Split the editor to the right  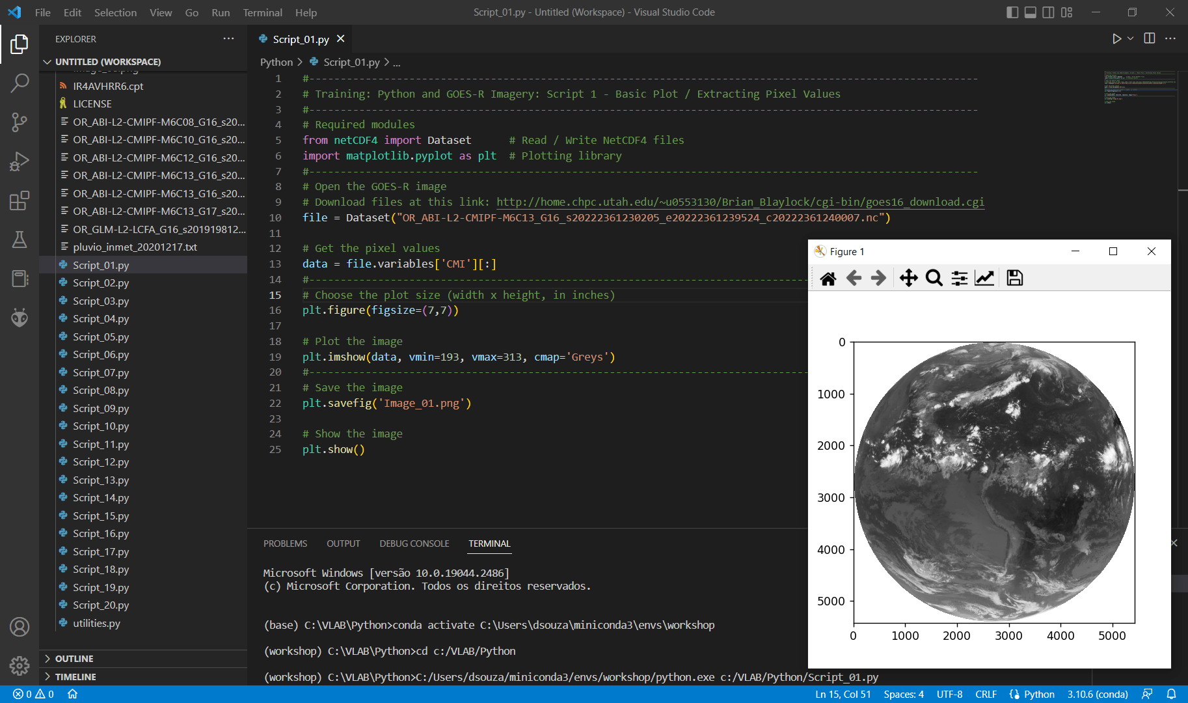1150,39
